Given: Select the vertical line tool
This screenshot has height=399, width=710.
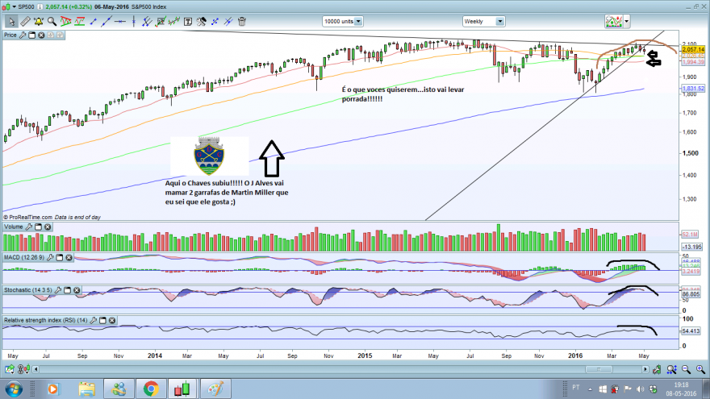Looking at the screenshot, I should [x=134, y=21].
